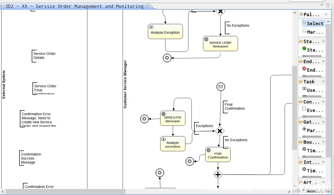Select the Service Order Released task

point(220,44)
